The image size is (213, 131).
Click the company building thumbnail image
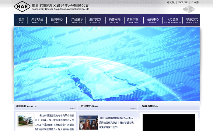click(x=26, y=121)
